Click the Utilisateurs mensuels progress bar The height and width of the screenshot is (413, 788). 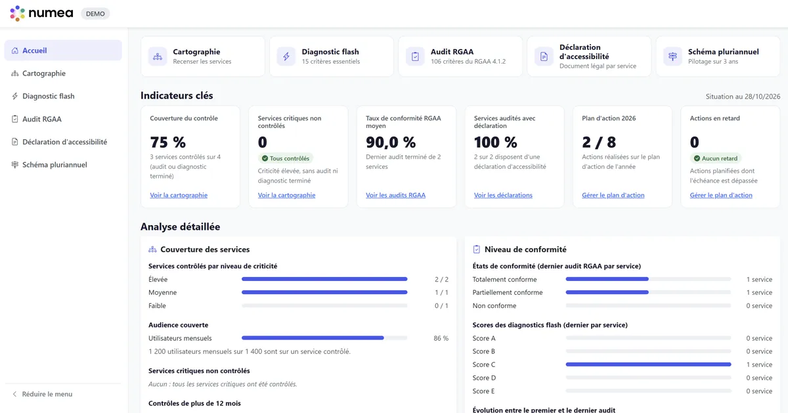(x=324, y=338)
